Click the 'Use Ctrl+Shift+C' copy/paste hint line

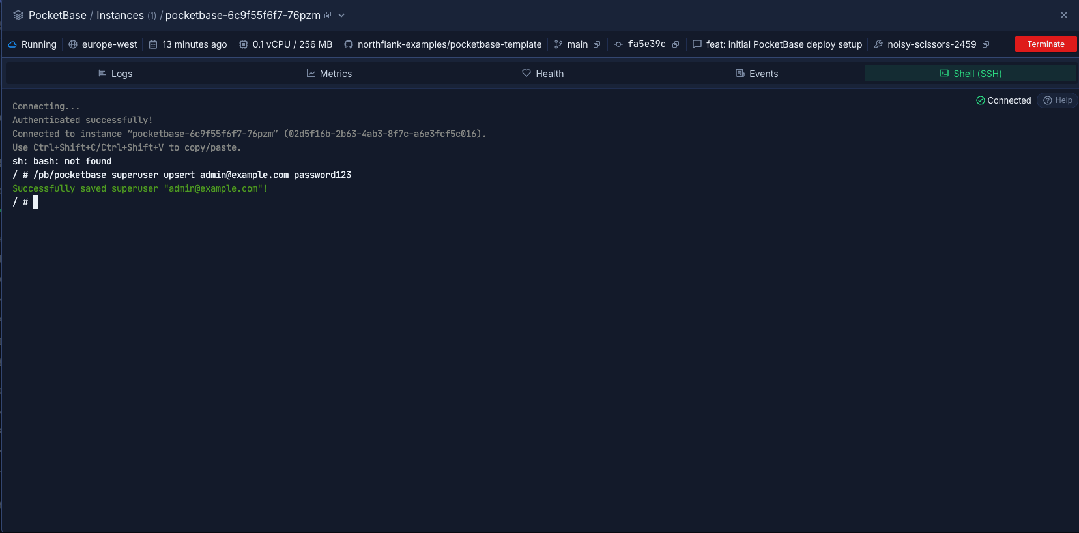127,147
